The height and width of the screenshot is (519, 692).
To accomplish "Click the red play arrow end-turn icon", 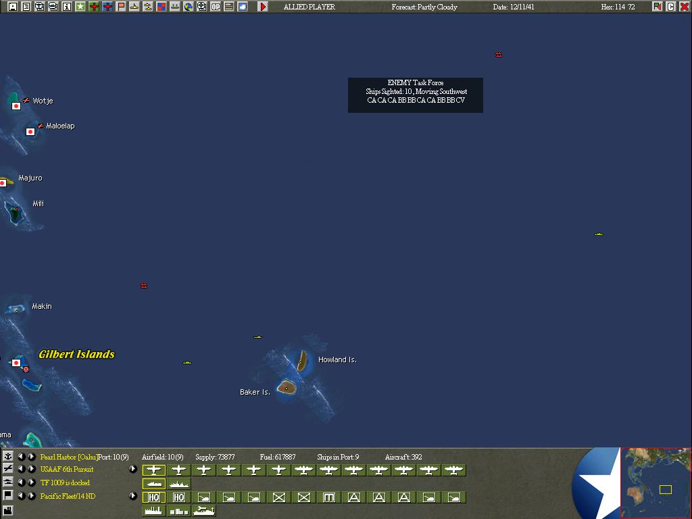I will coord(263,7).
